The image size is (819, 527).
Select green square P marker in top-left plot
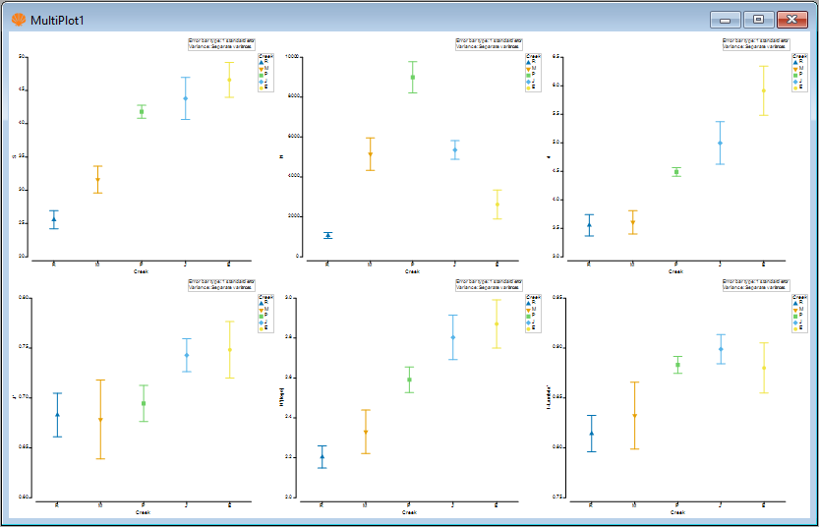click(x=142, y=112)
